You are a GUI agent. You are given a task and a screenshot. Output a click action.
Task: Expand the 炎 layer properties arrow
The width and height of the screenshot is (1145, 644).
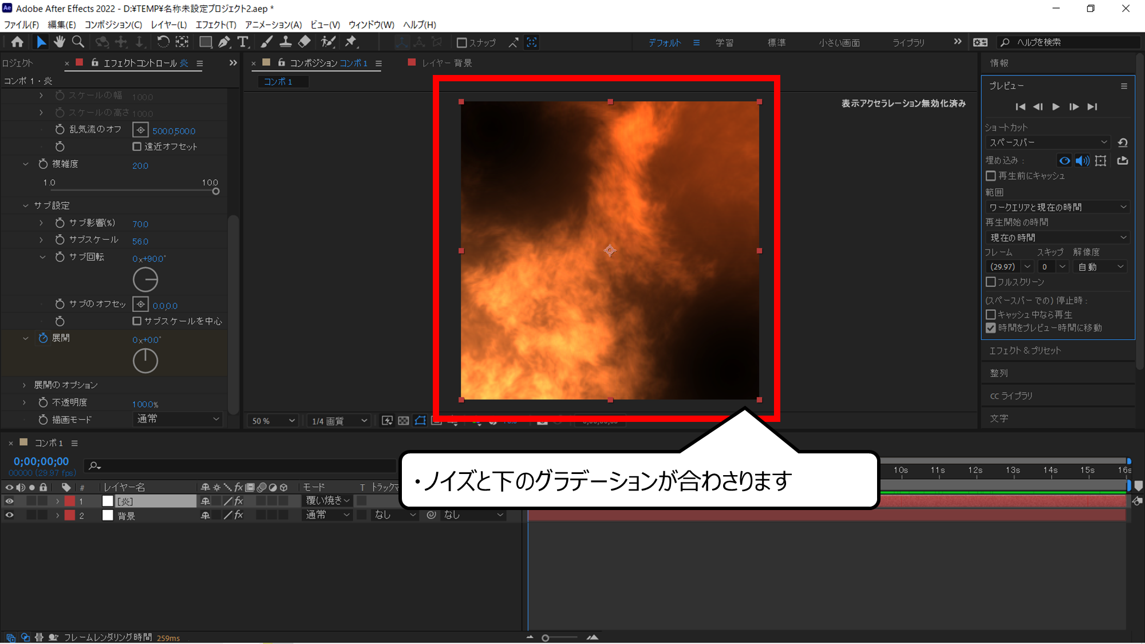tap(57, 501)
